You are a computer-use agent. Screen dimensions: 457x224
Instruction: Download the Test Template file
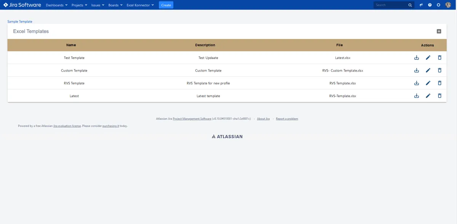click(417, 57)
